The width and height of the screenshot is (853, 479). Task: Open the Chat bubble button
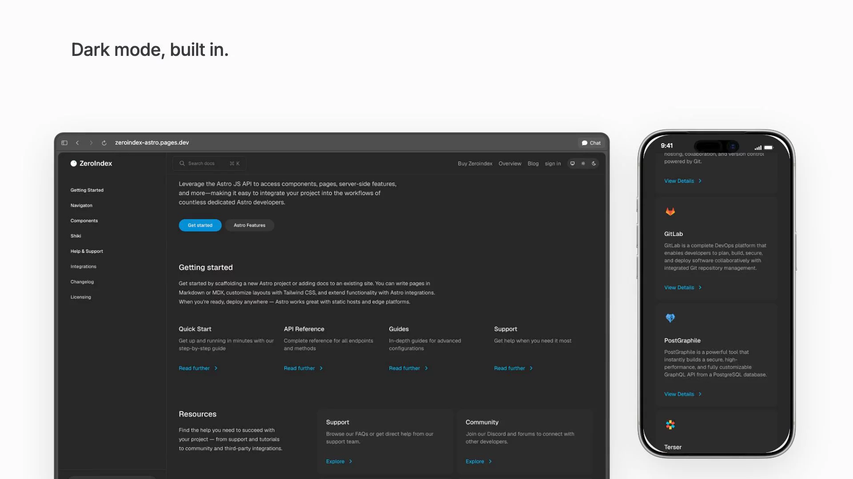591,143
